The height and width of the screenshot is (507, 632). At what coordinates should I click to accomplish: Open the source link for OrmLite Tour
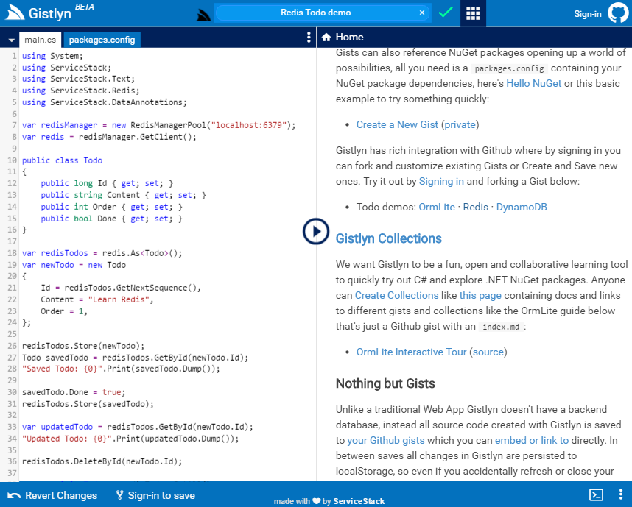(x=488, y=352)
